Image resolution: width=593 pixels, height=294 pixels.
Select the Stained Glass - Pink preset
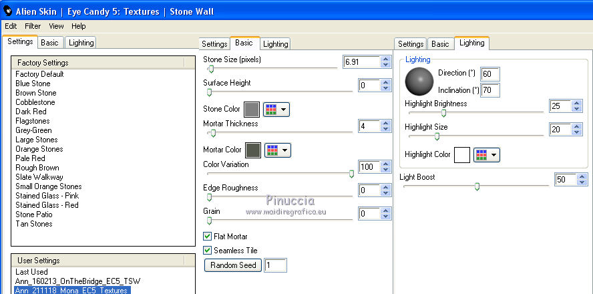coord(47,196)
